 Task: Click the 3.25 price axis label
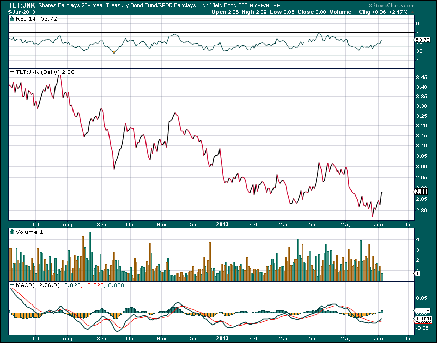422,116
